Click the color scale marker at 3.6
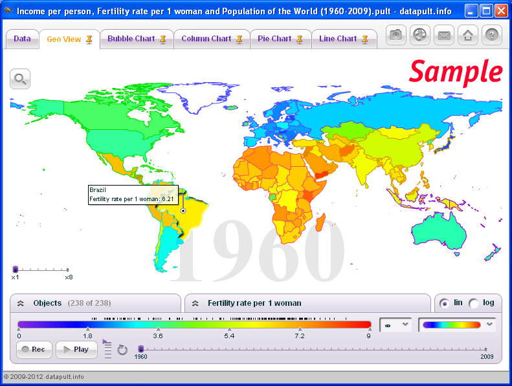The width and height of the screenshot is (512, 386). (x=159, y=329)
